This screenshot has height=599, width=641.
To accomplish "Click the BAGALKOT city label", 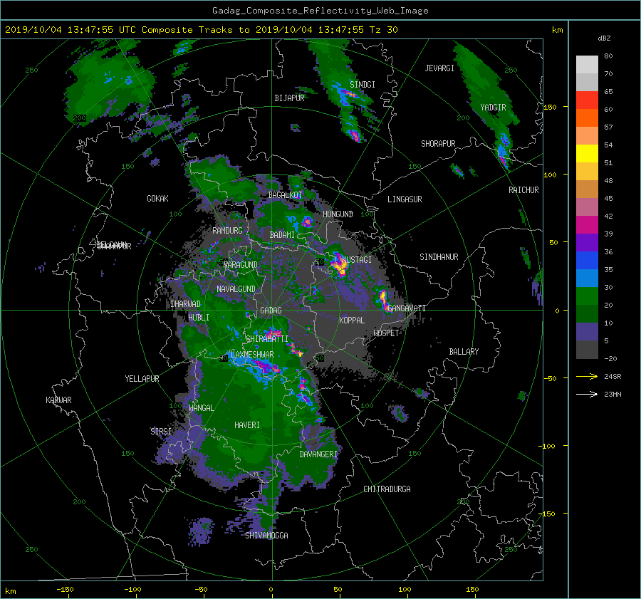I will pyautogui.click(x=285, y=195).
